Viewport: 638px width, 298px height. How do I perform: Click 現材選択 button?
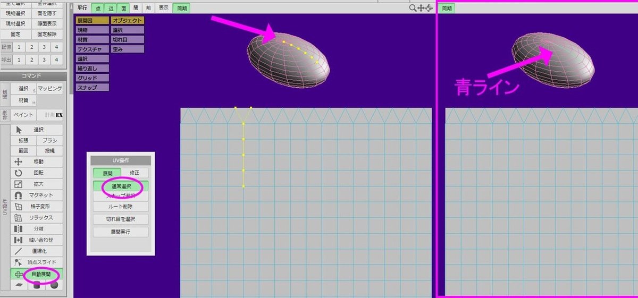15,23
